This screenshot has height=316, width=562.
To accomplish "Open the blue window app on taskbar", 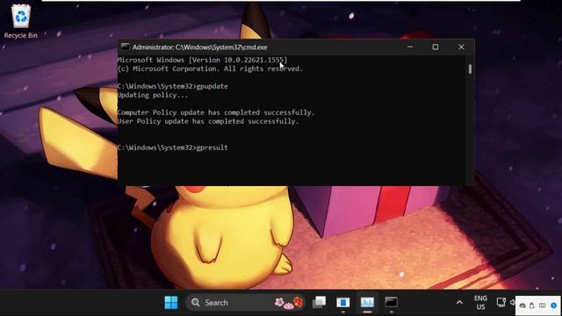I will (x=343, y=302).
